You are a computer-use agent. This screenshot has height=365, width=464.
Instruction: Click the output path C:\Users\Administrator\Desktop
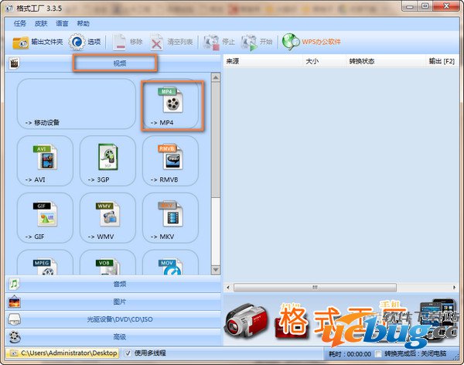click(x=68, y=353)
